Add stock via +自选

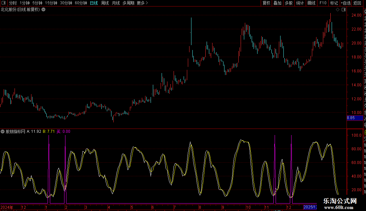(346, 3)
